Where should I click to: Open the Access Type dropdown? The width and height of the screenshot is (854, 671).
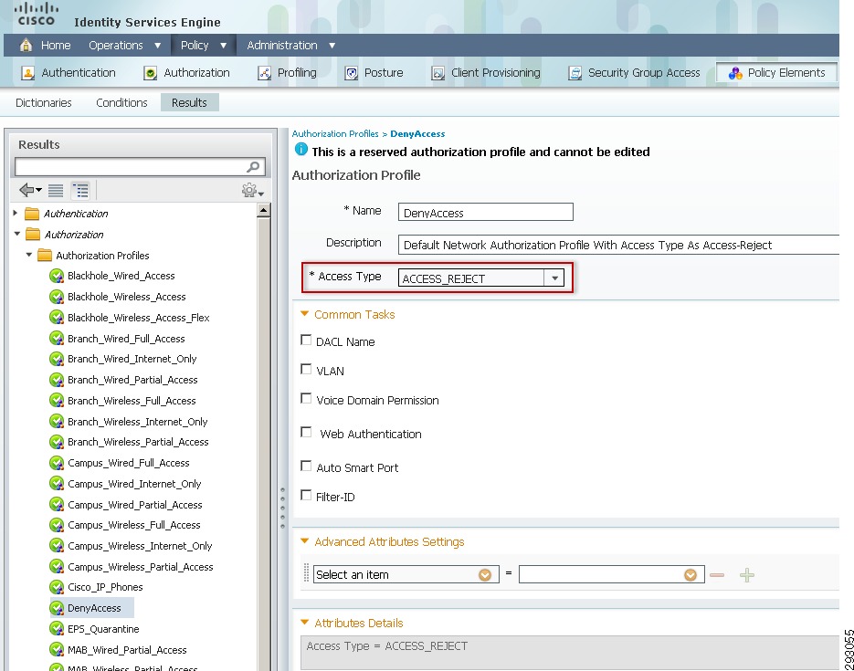pos(554,278)
